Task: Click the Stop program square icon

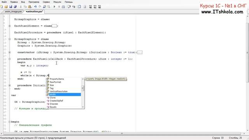Action: [x=59, y=7]
